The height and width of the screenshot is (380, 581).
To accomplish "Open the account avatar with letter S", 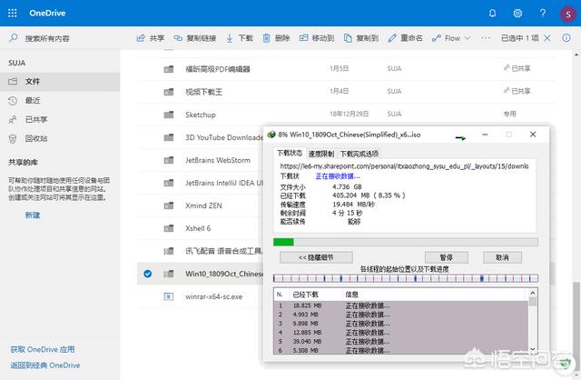I will (x=567, y=15).
